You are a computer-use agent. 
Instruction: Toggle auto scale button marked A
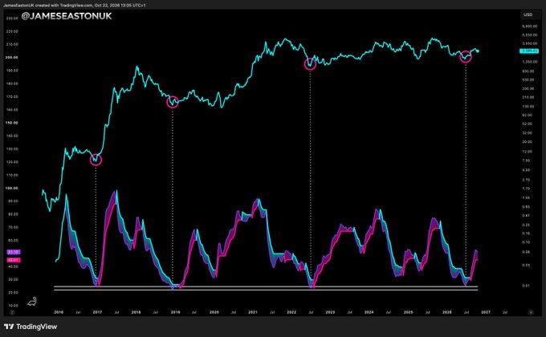pyautogui.click(x=531, y=312)
